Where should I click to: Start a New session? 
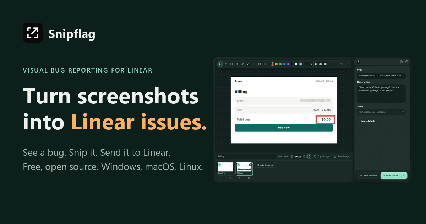368,175
